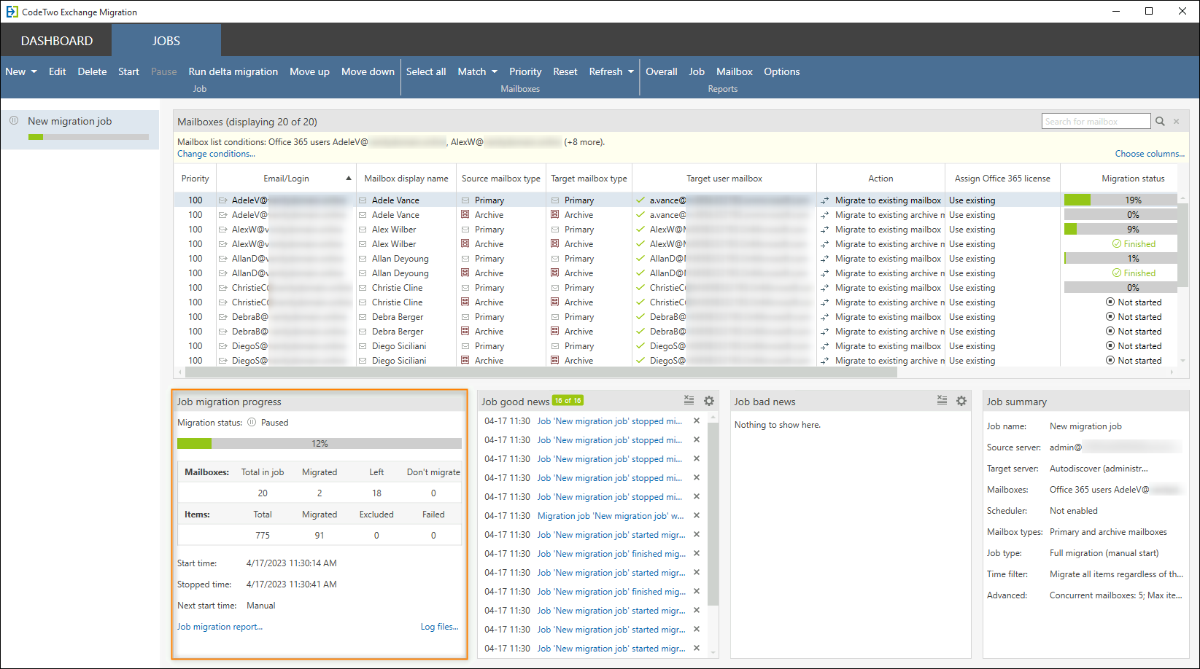The height and width of the screenshot is (669, 1200).
Task: Open the Mailbox report
Action: point(734,71)
